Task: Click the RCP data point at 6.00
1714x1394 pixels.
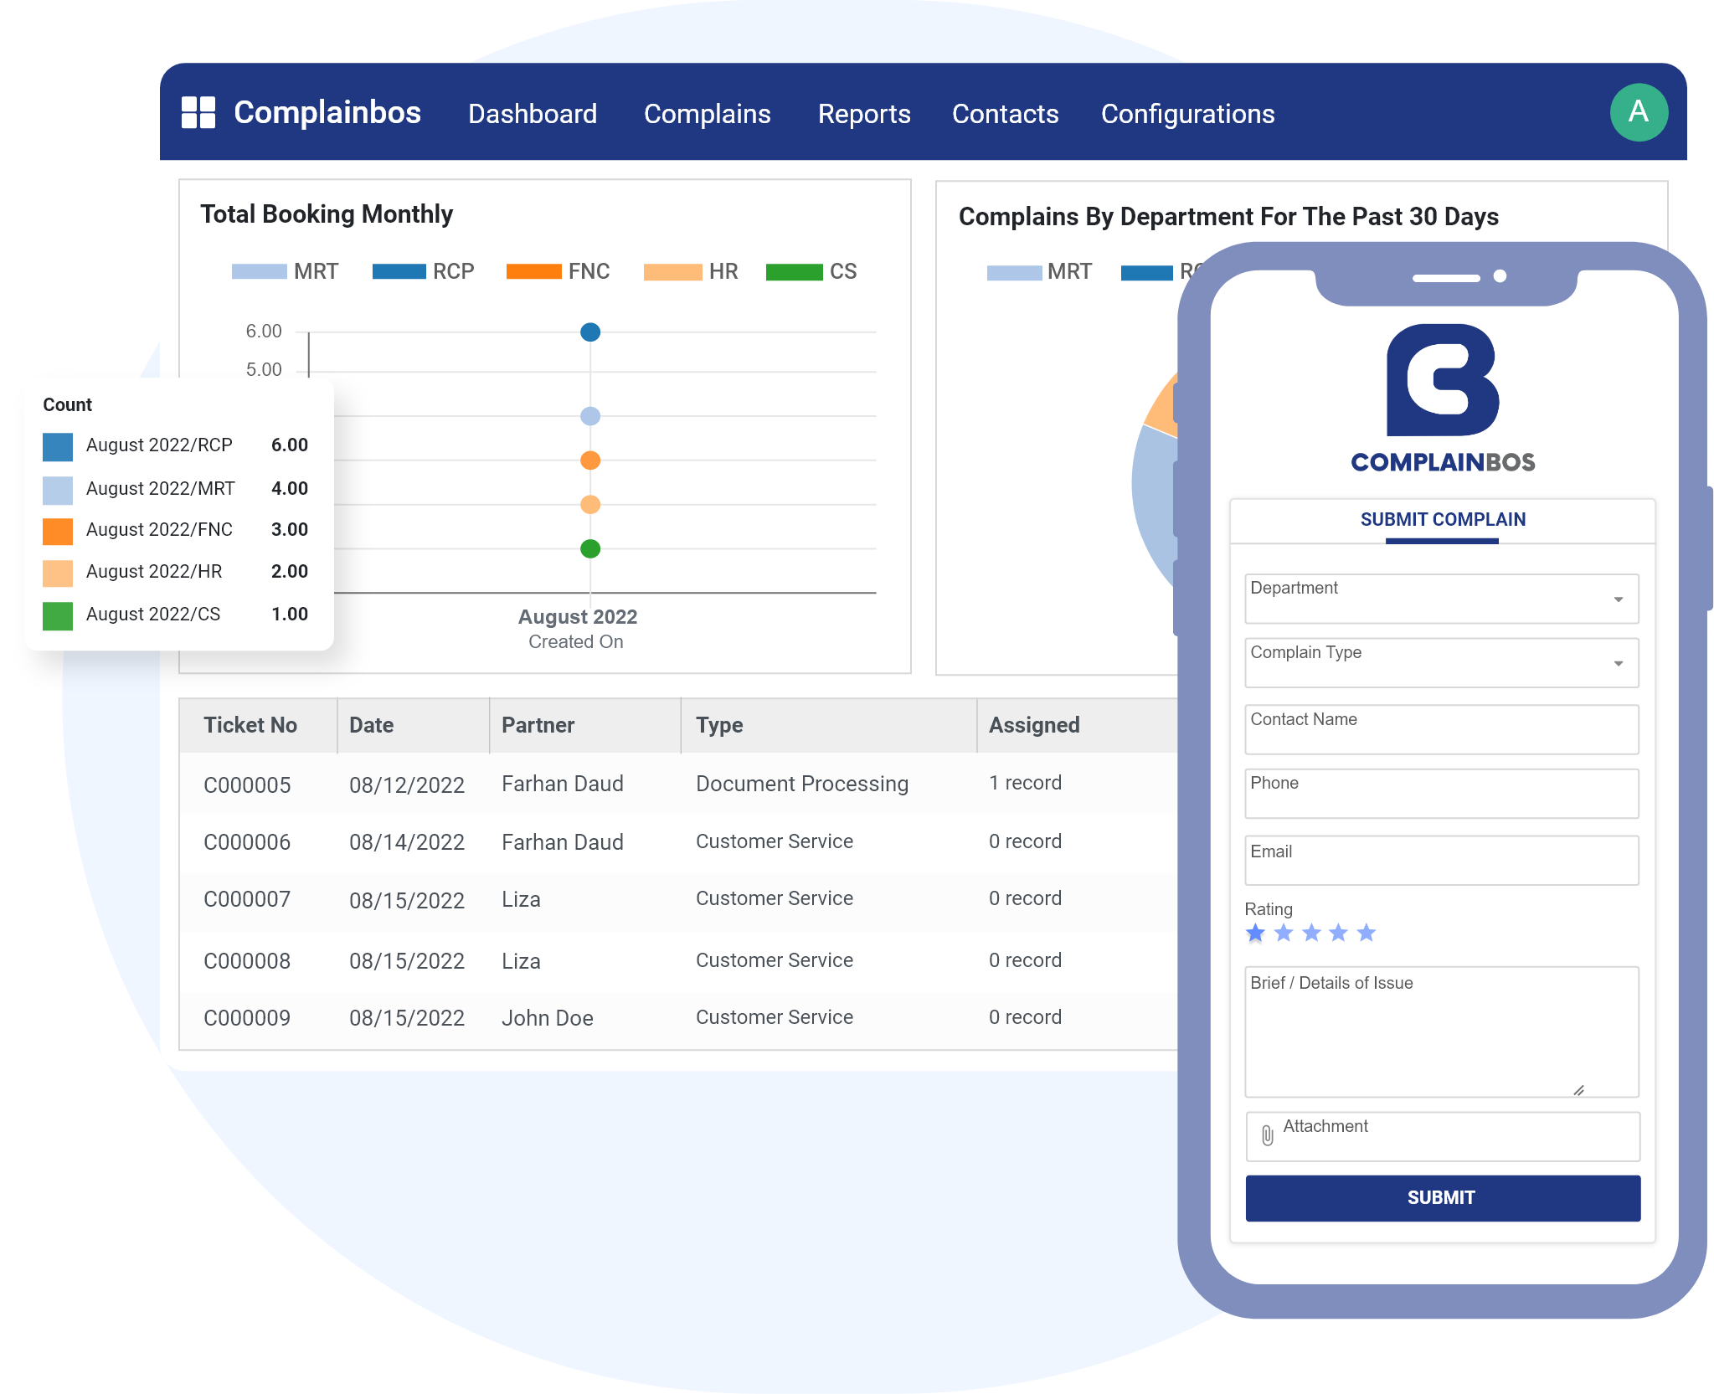Action: coord(590,332)
